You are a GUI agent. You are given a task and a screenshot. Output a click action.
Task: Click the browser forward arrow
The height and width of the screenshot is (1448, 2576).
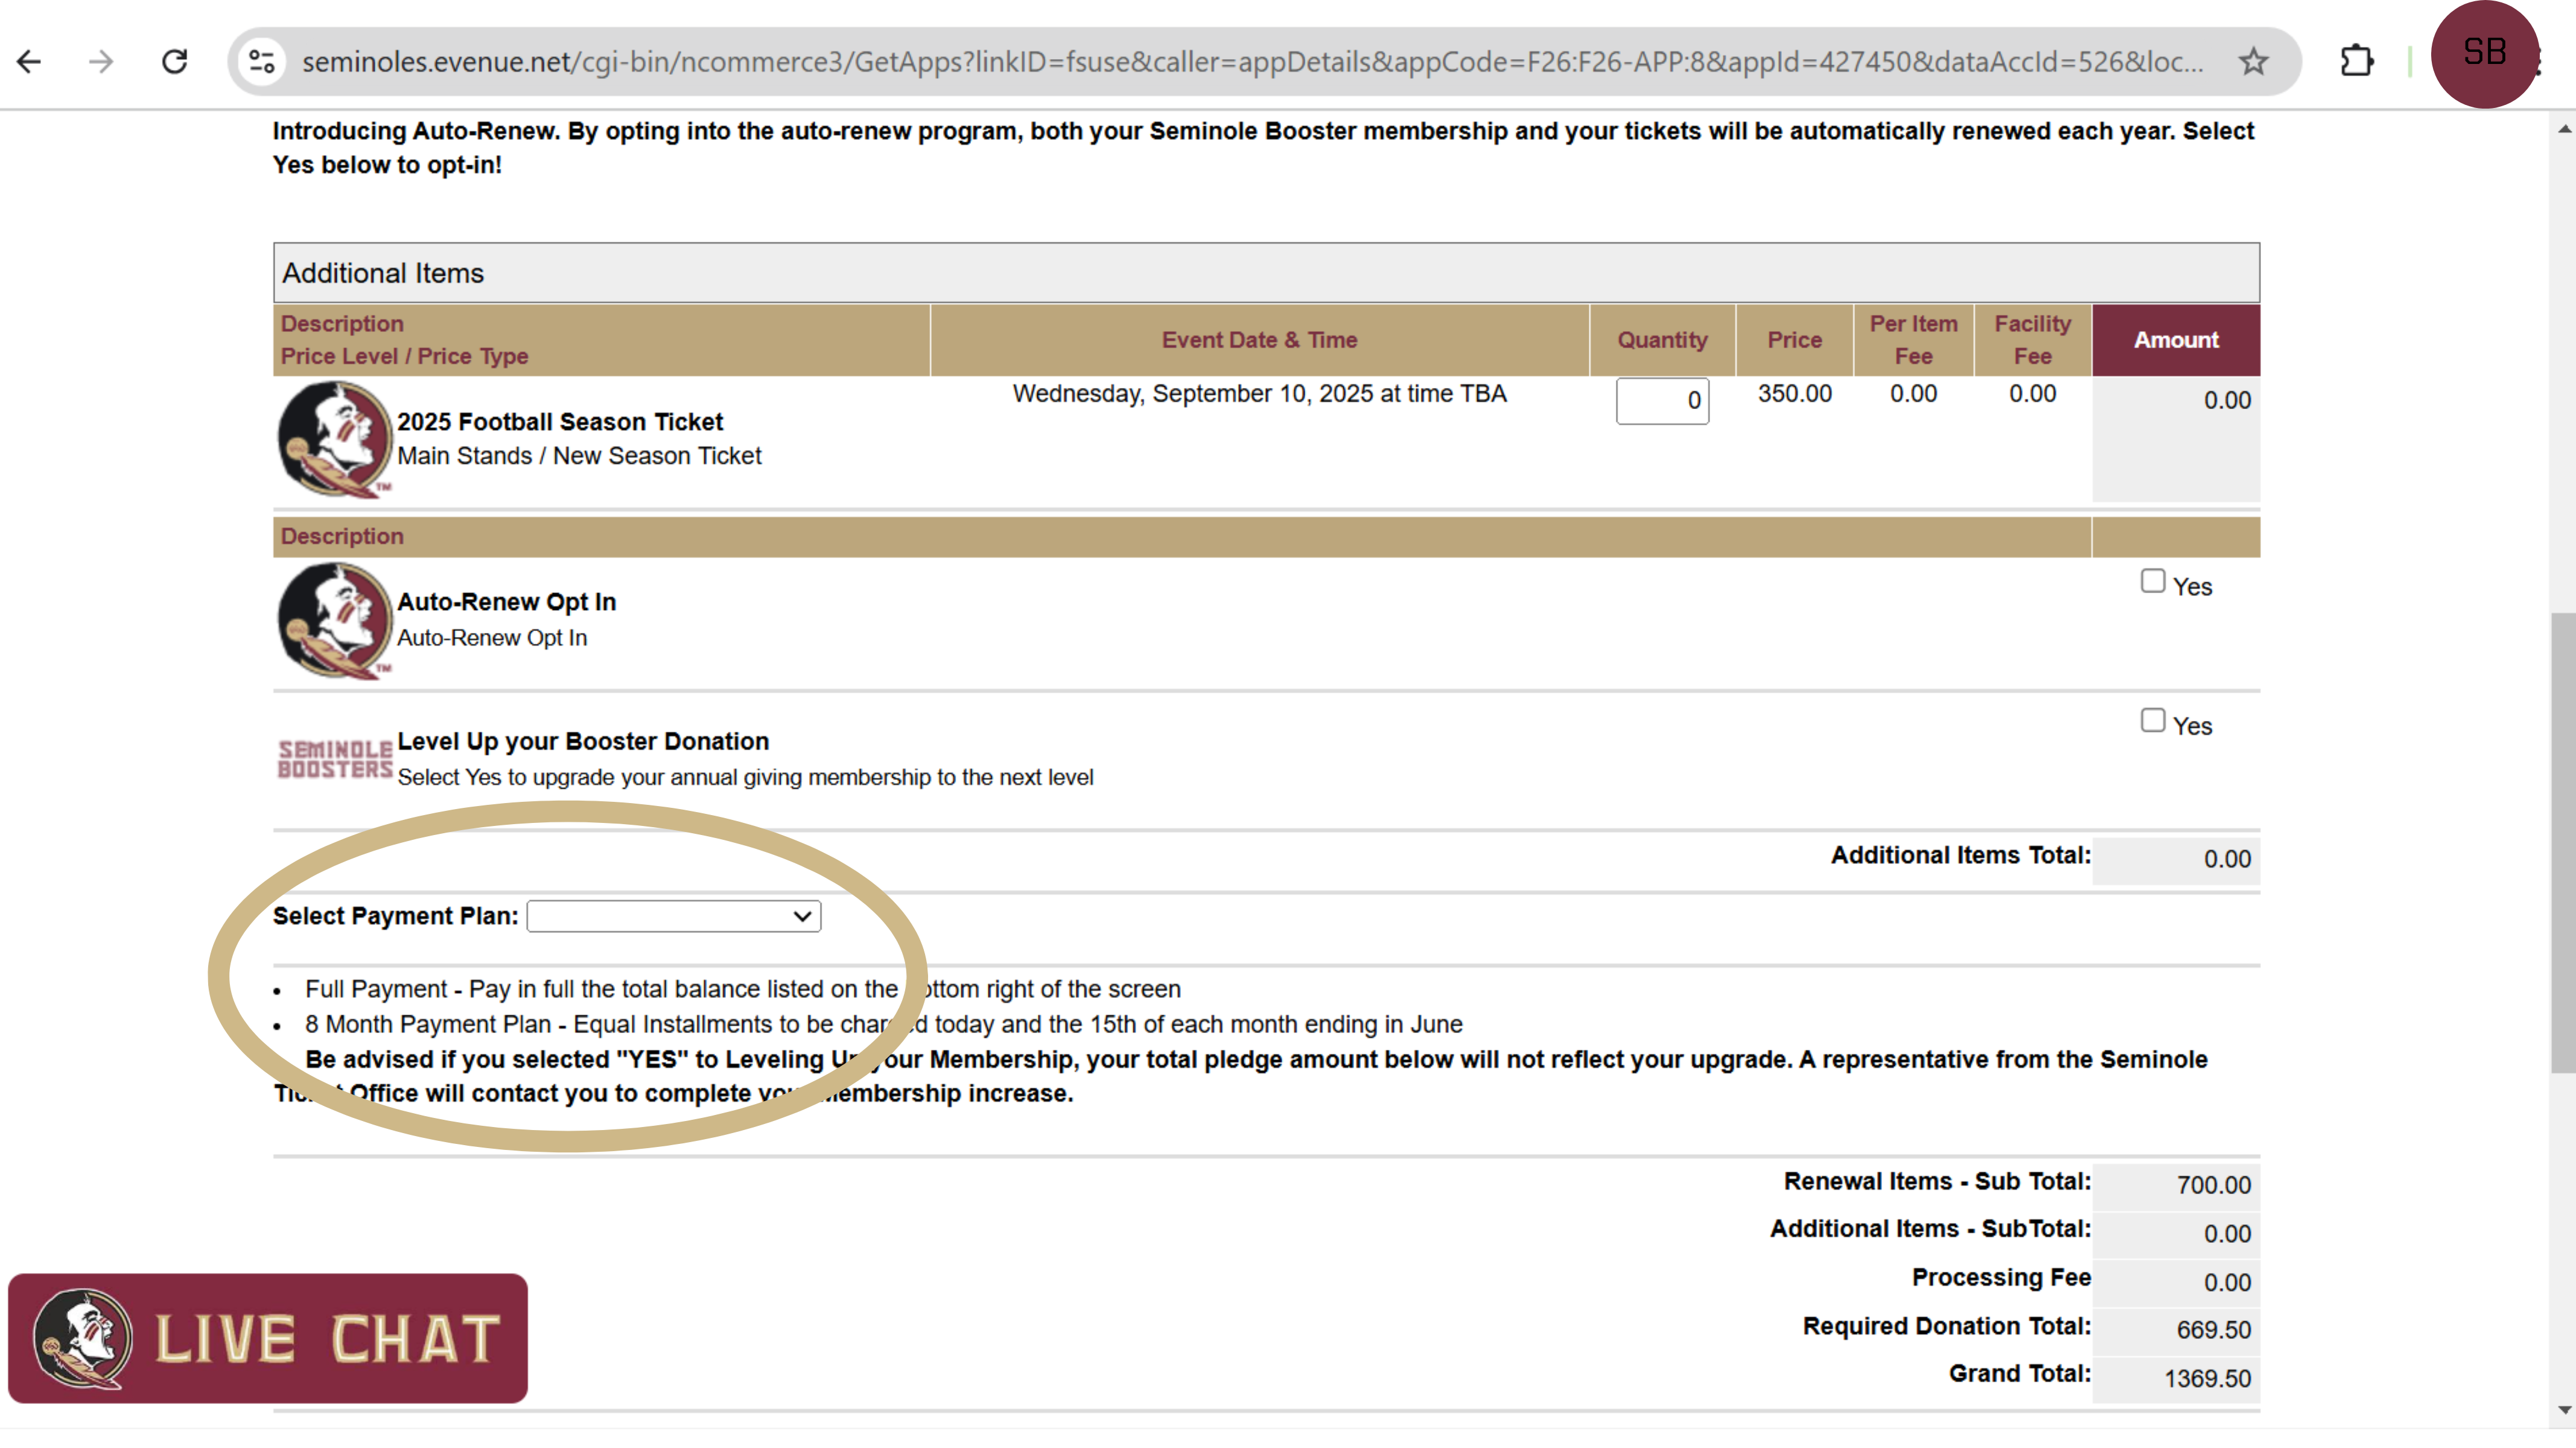101,62
